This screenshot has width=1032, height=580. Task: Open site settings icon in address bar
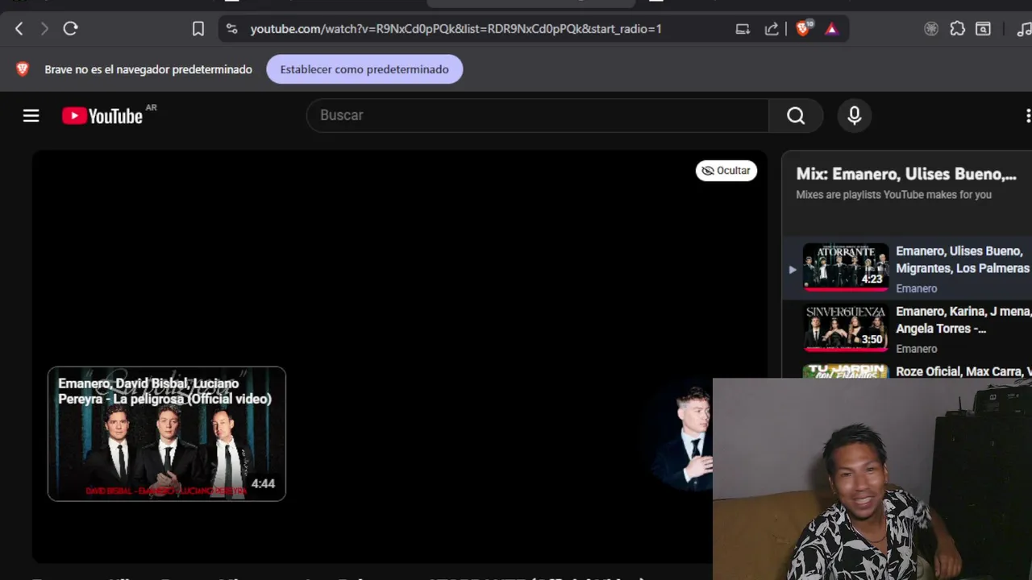point(232,29)
